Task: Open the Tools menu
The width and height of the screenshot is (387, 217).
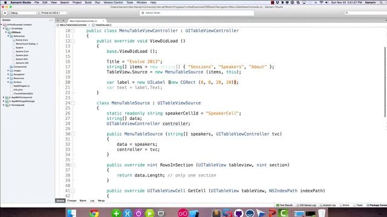Action: (x=130, y=2)
